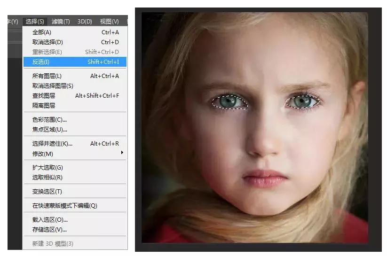Open the 3D(D) menu
This screenshot has height=256, width=387.
85,22
